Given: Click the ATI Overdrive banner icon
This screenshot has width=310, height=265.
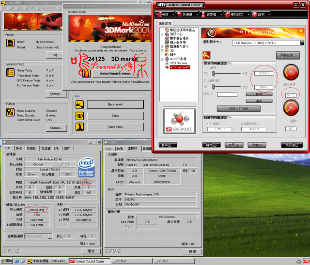Looking at the screenshot, I should [212, 32].
